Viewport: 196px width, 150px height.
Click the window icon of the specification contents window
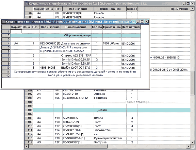tap(26, 4)
